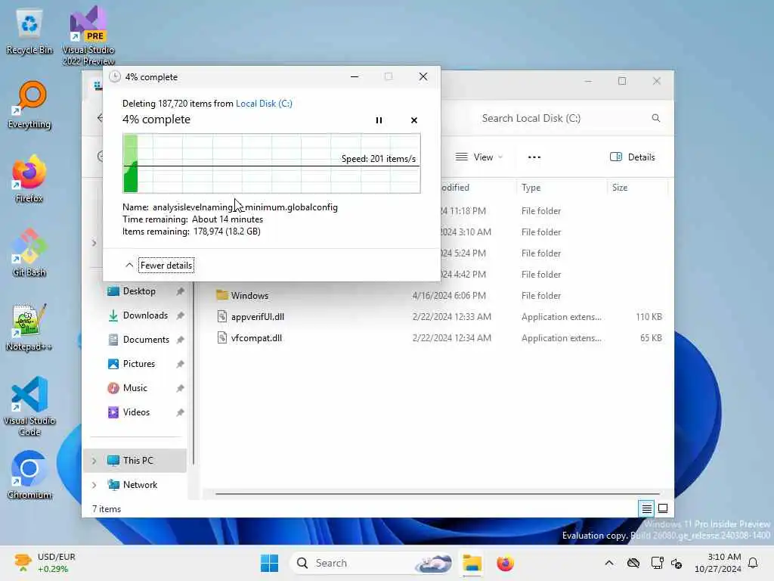774x581 pixels.
Task: Open Documents in the navigation pane
Action: 146,340
